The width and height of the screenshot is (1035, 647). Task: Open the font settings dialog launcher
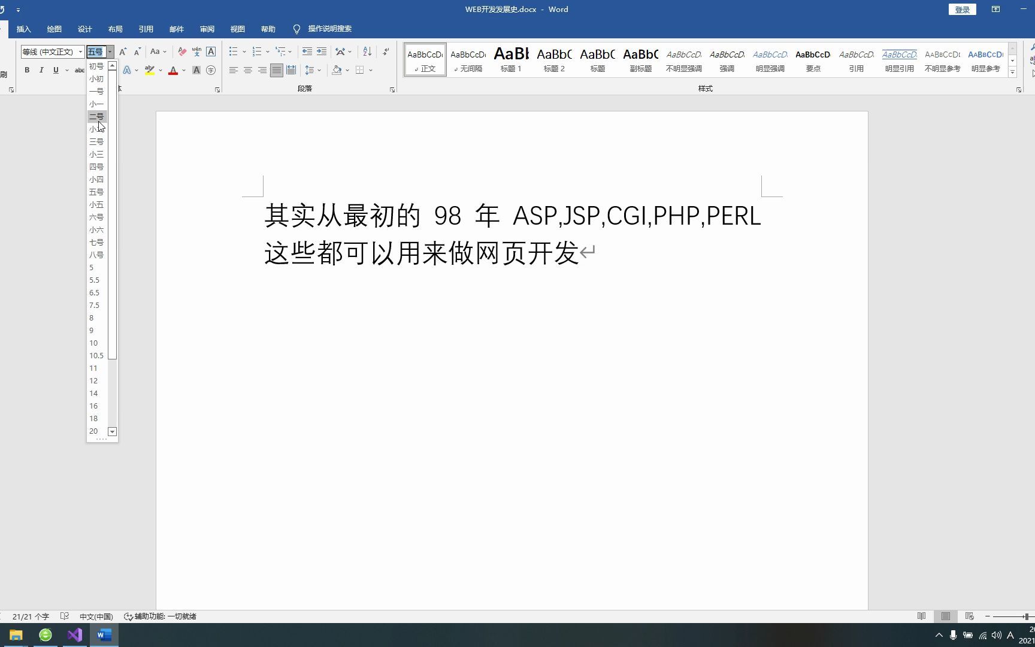click(217, 89)
